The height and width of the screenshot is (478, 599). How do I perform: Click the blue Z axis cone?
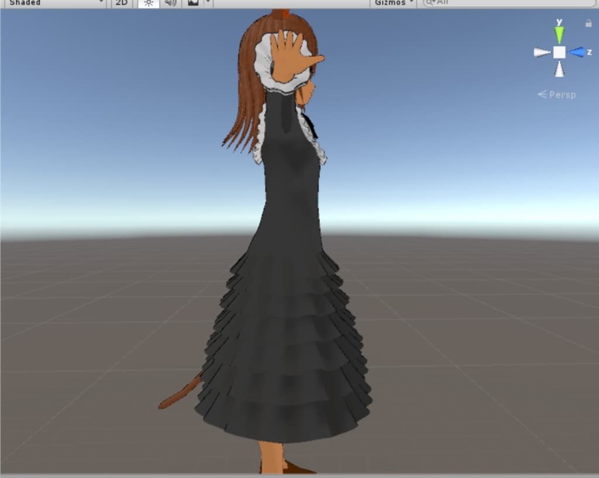[577, 52]
